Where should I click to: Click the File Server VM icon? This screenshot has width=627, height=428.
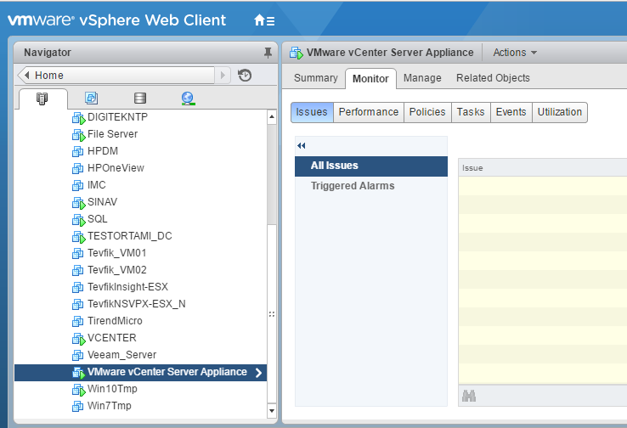tap(78, 135)
